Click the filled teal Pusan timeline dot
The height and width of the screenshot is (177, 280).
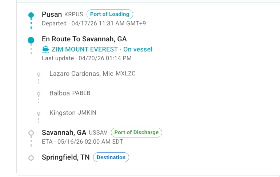31,15
